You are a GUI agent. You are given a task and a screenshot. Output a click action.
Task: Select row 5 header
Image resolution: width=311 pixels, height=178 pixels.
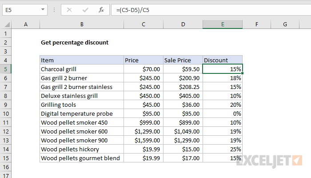coord(6,69)
